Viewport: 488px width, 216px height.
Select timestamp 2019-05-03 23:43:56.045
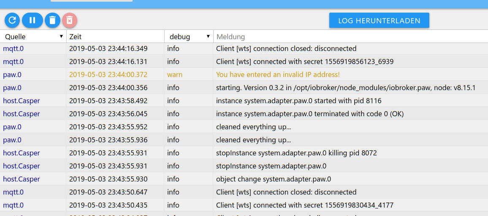(x=108, y=114)
